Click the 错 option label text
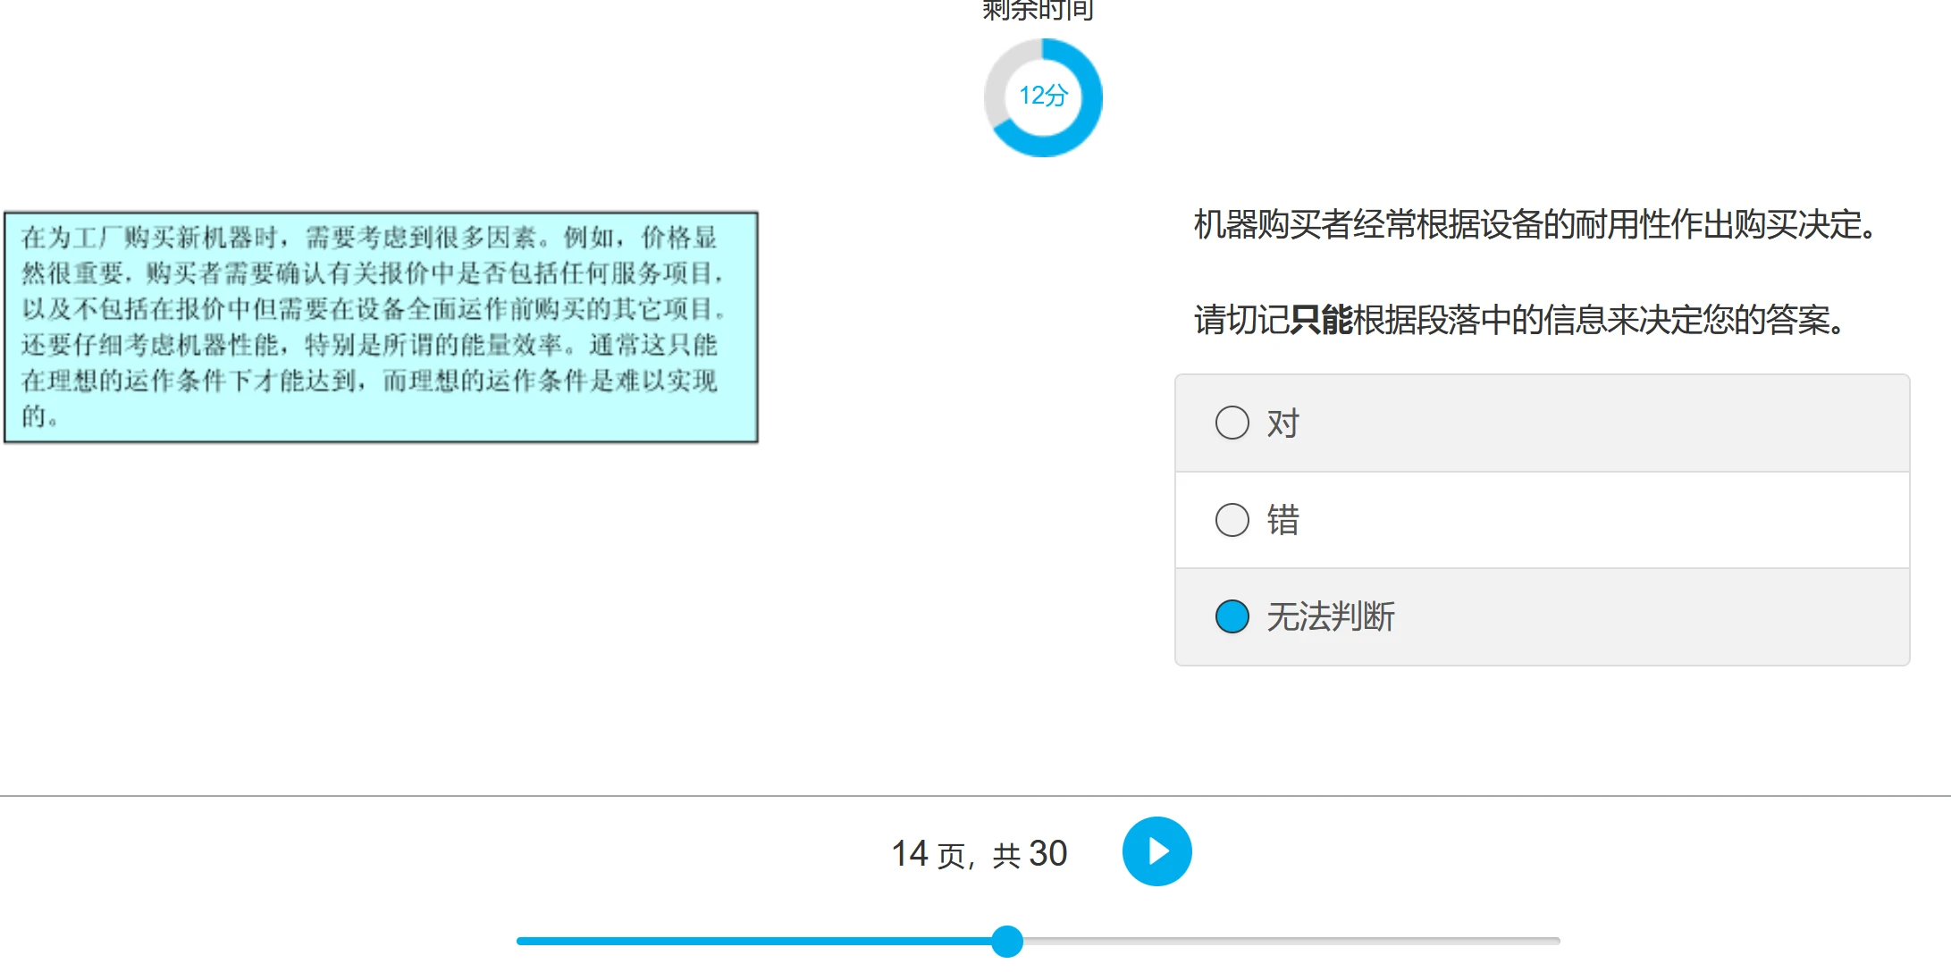This screenshot has width=1951, height=972. point(1282,520)
